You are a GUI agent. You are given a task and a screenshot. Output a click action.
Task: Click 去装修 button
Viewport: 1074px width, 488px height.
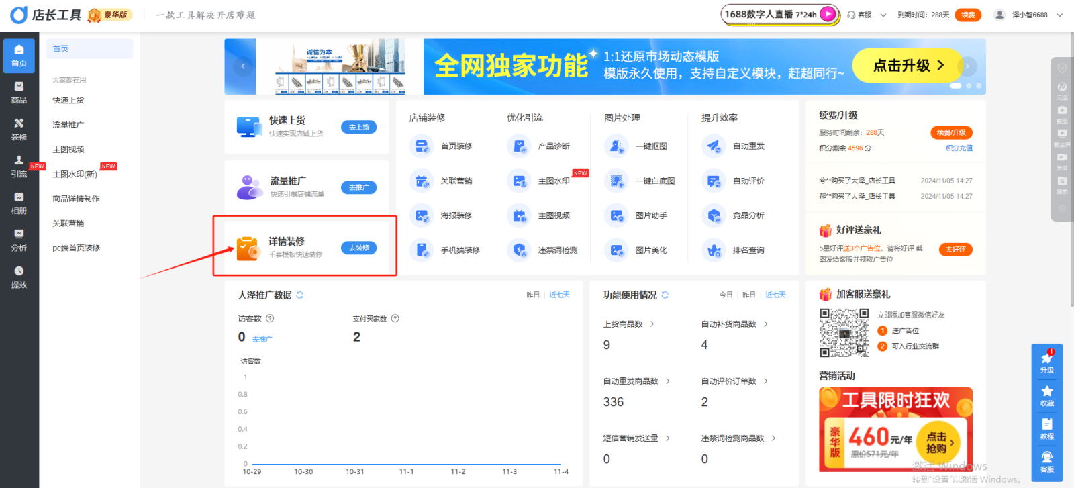point(359,248)
